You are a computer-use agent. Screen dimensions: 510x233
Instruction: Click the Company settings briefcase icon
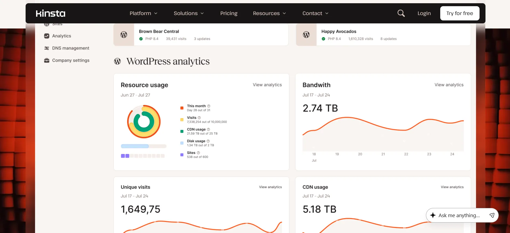(x=47, y=60)
